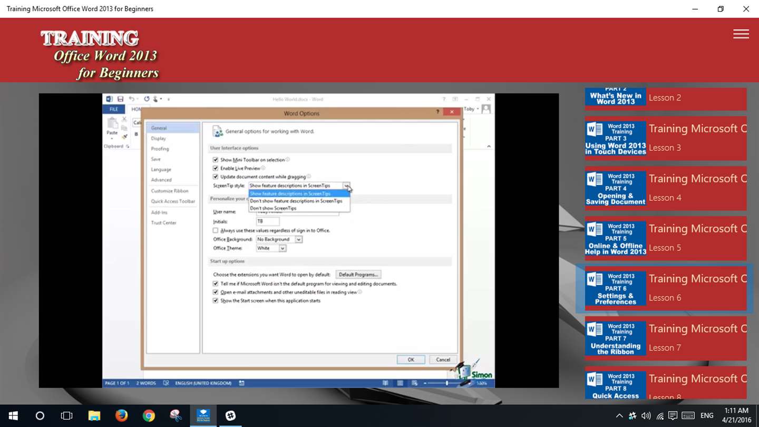Screen dimensions: 759x427
Task: Open Firefox from the taskbar
Action: pos(121,416)
